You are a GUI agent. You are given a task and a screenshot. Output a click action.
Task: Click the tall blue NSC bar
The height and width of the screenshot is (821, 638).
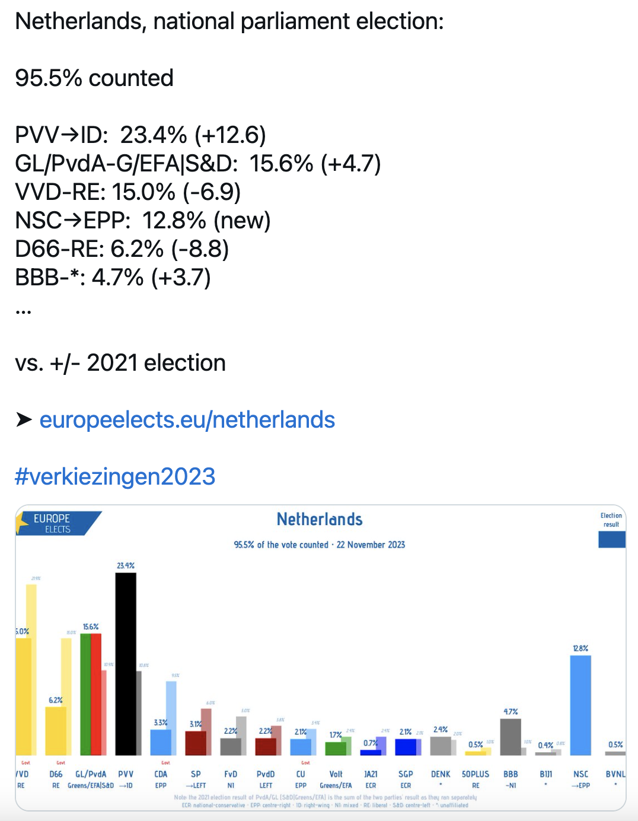coord(580,705)
